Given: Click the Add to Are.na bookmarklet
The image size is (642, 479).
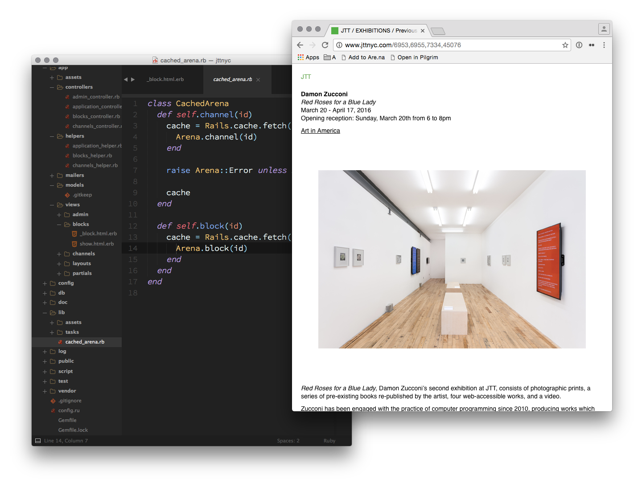Looking at the screenshot, I should 363,57.
